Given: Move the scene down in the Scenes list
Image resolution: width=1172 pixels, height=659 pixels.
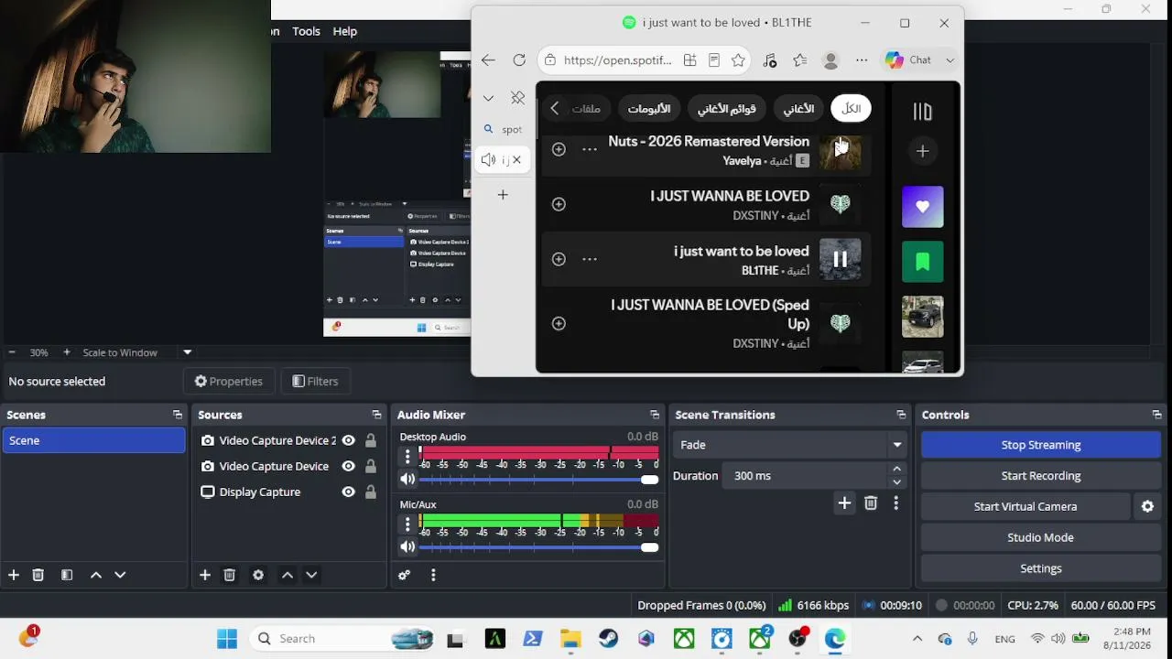Looking at the screenshot, I should [x=120, y=575].
